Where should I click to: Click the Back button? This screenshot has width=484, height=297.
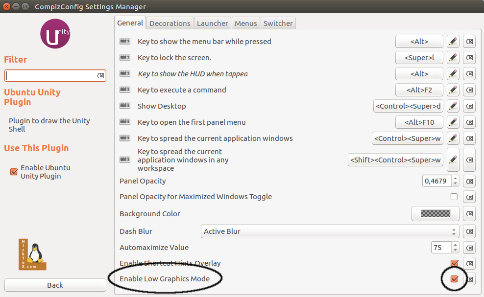55,285
